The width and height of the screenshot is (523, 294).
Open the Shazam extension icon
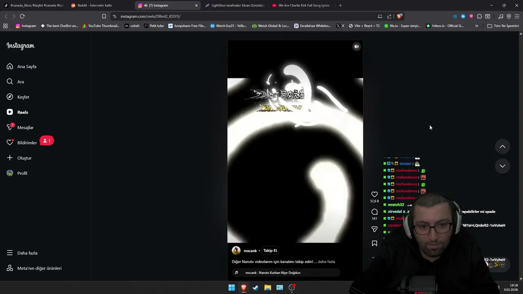(x=463, y=16)
